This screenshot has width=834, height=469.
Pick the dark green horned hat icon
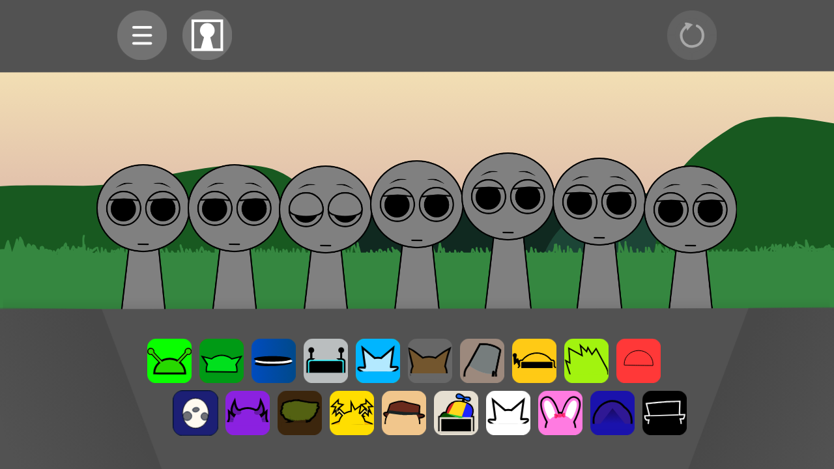222,361
